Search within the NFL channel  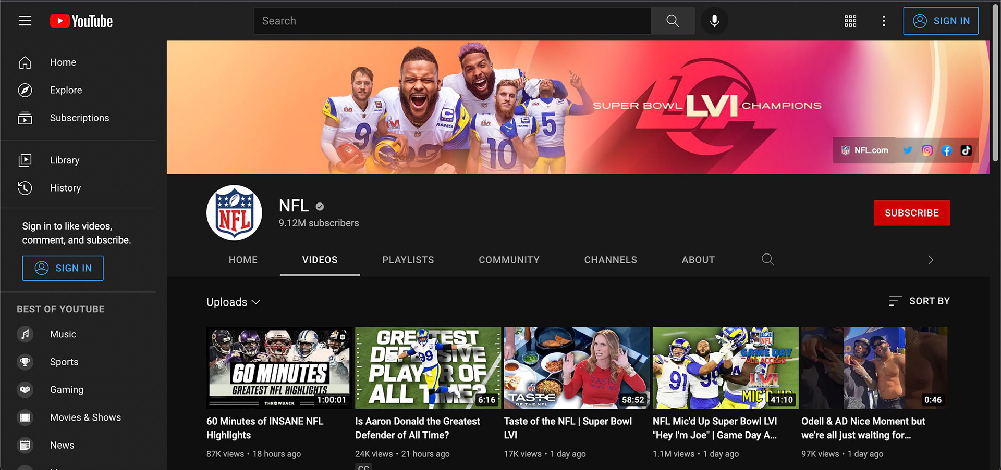(x=767, y=259)
